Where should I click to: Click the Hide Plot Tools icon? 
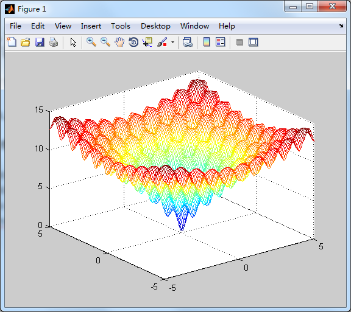point(239,42)
